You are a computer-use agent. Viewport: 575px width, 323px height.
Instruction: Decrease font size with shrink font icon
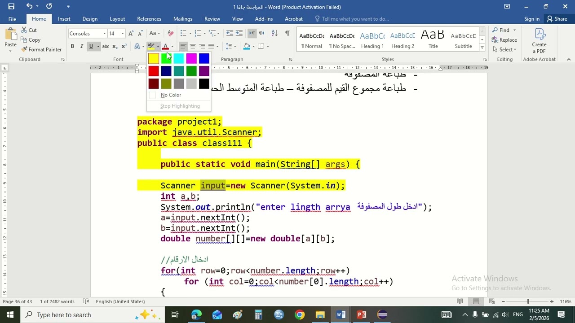140,33
